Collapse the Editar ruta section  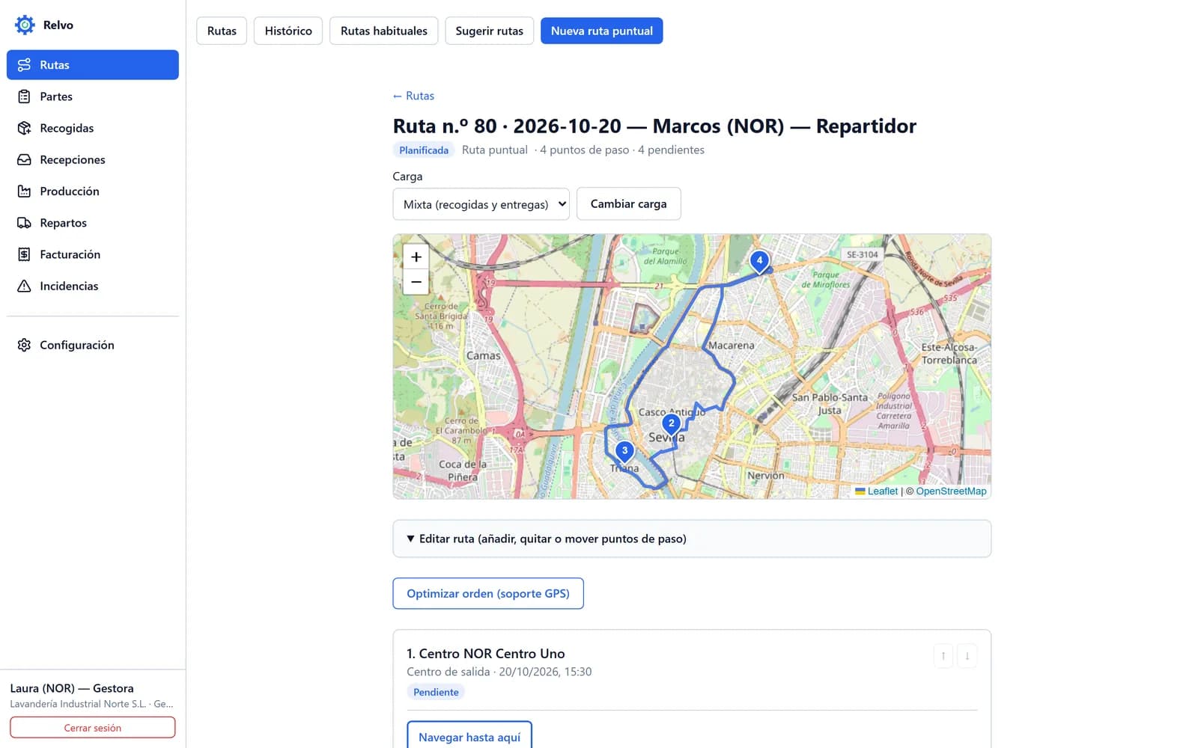[x=692, y=539]
